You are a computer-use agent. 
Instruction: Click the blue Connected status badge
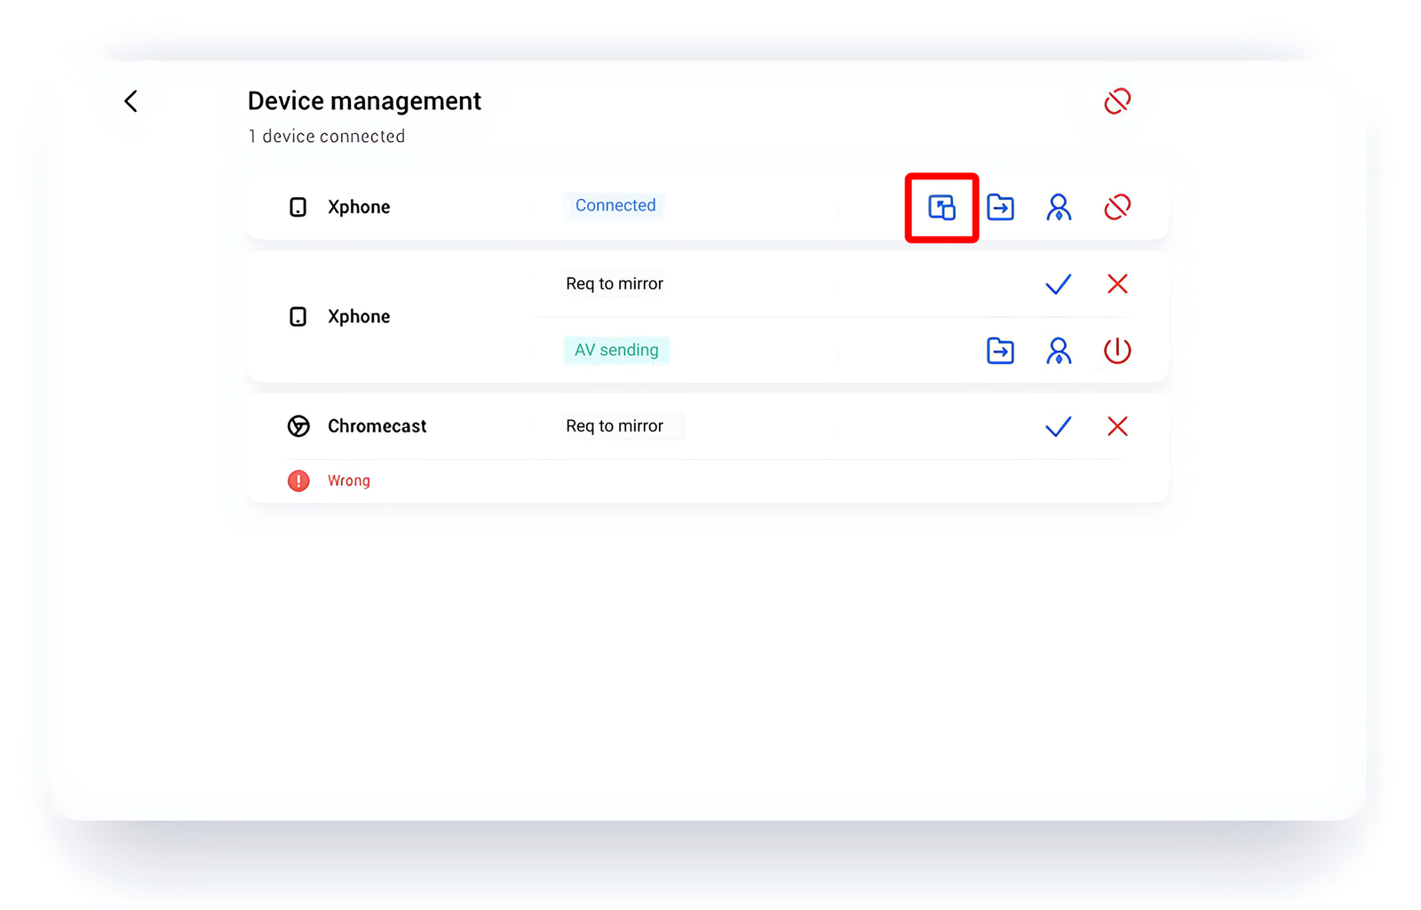point(615,206)
